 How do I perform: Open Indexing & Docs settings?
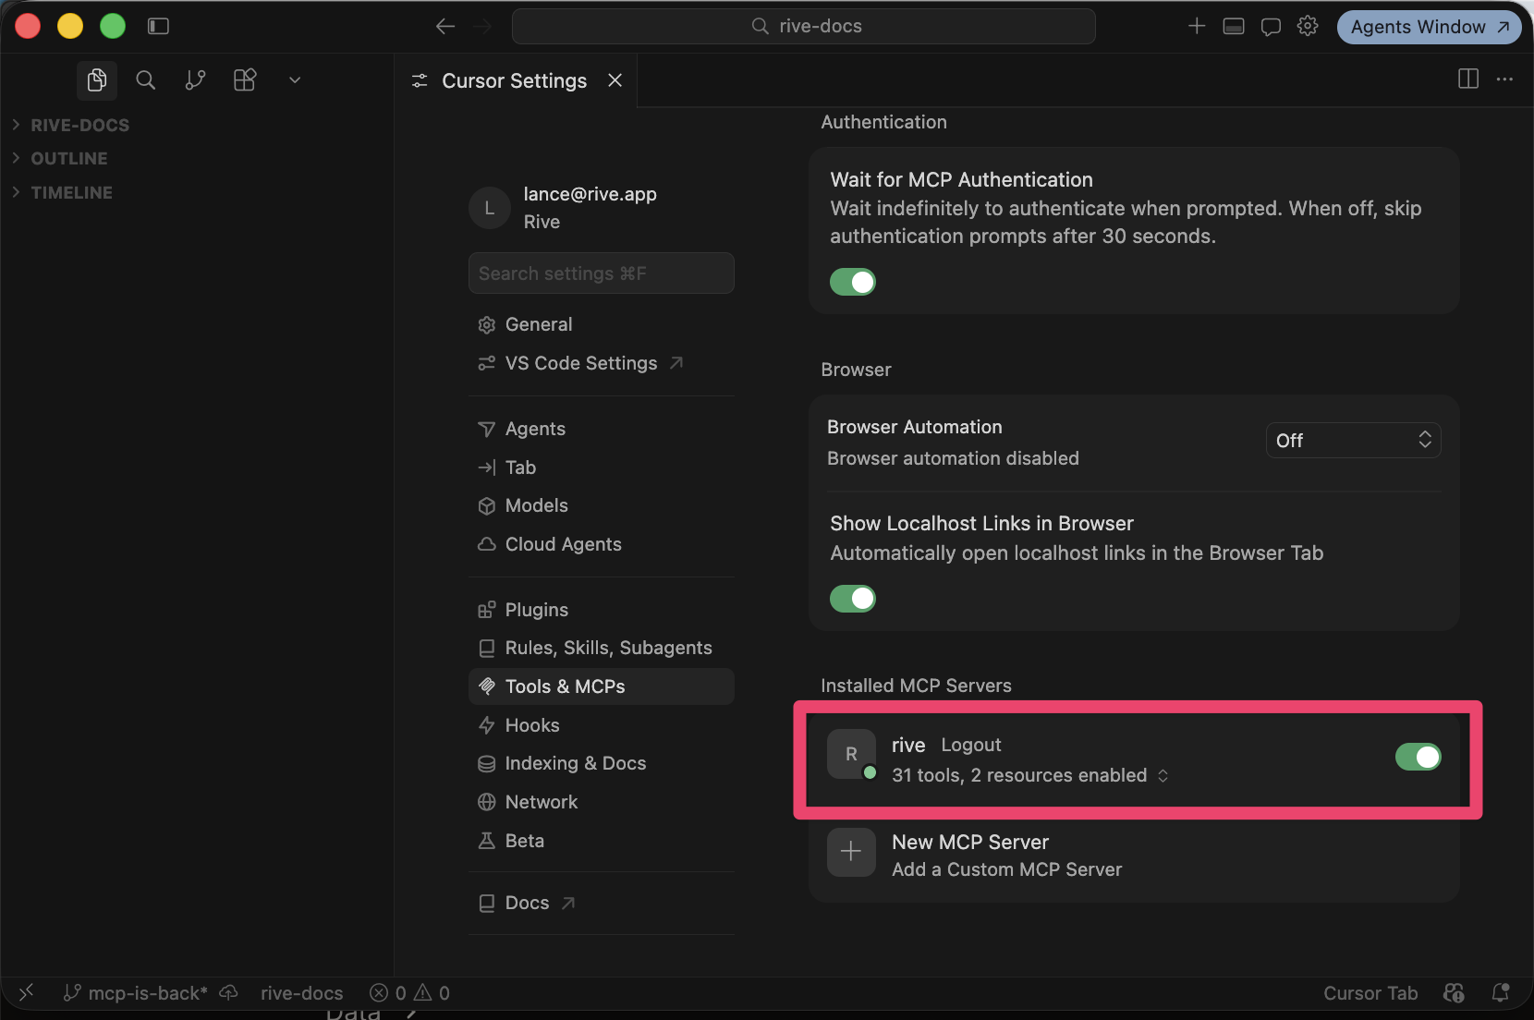[602, 763]
